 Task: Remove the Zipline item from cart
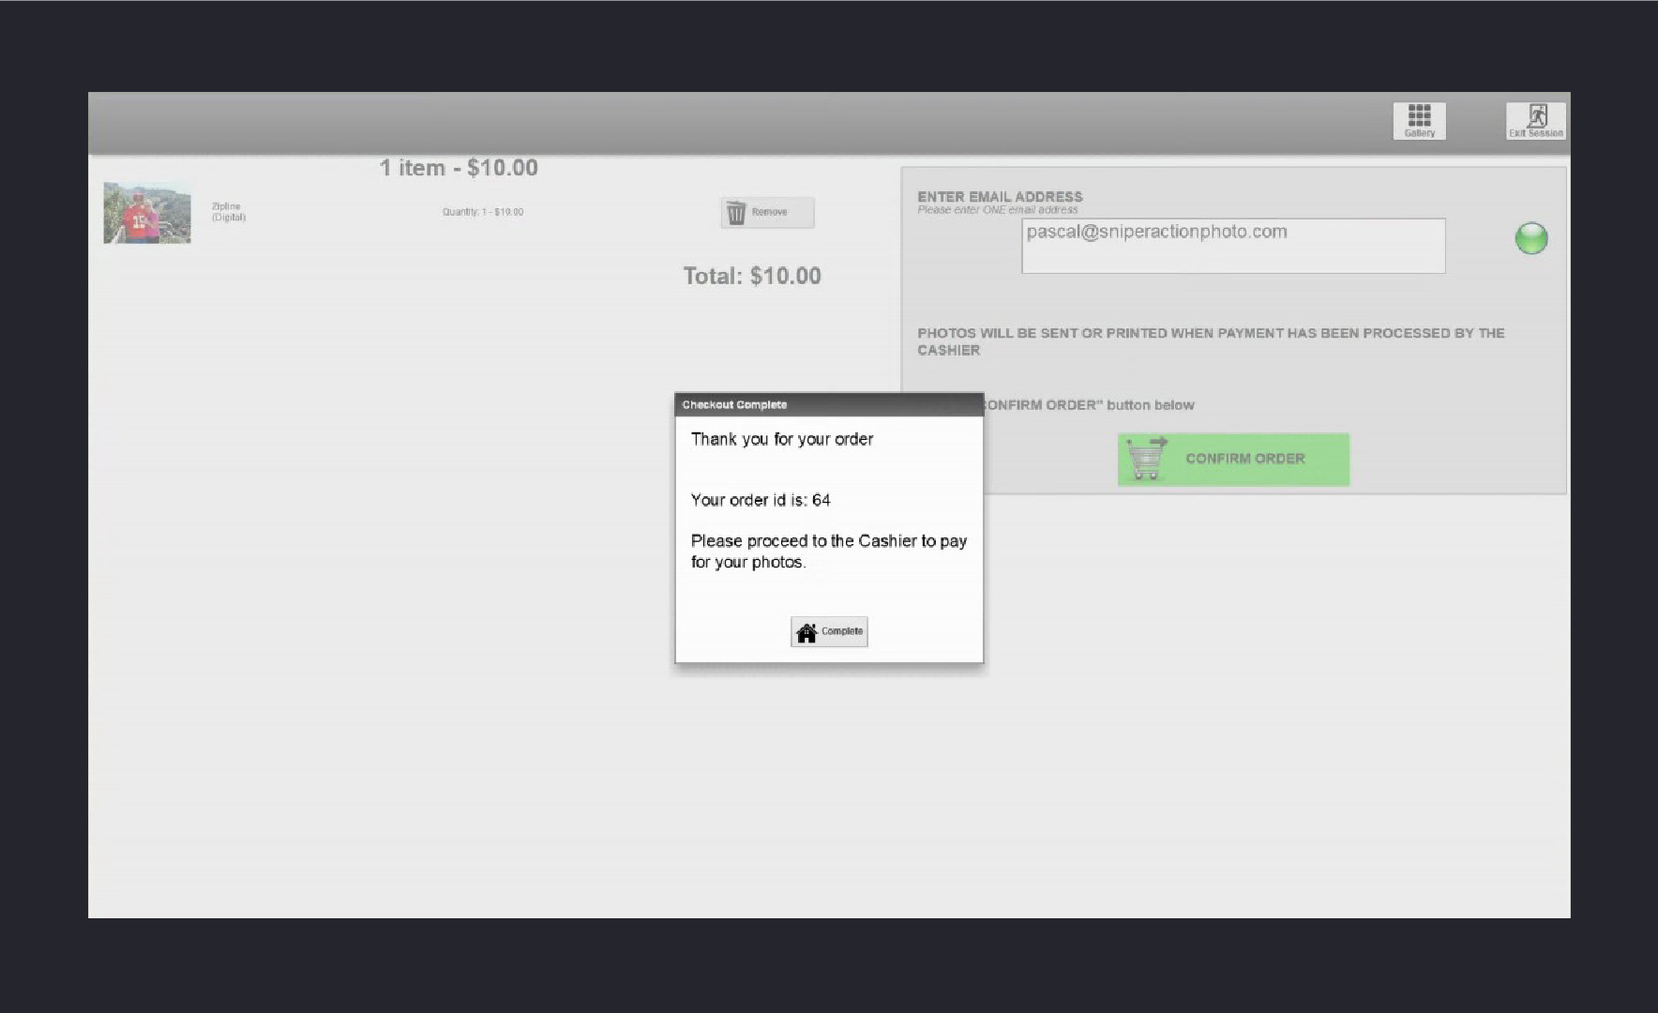pos(767,213)
